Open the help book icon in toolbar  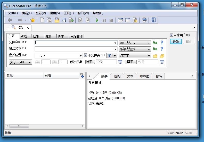(x=153, y=20)
